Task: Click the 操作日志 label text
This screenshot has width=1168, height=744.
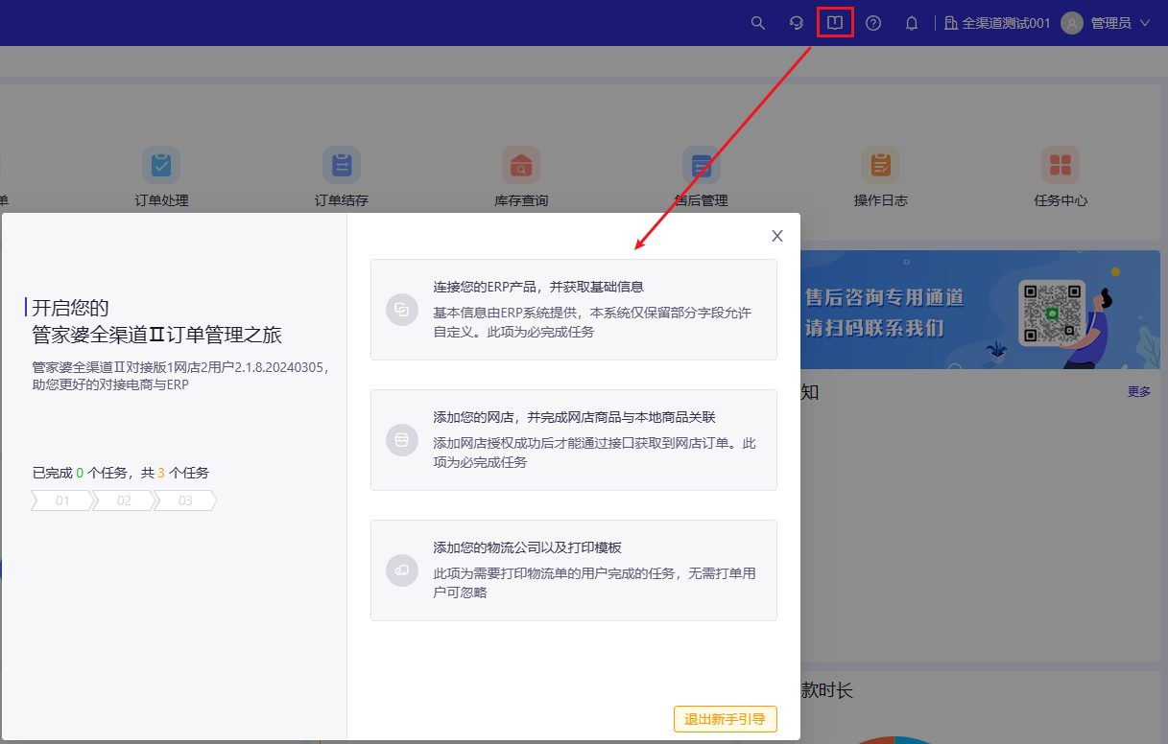Action: click(880, 200)
